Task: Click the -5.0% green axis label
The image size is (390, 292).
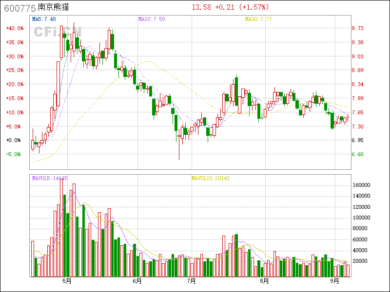Action: click(x=15, y=154)
